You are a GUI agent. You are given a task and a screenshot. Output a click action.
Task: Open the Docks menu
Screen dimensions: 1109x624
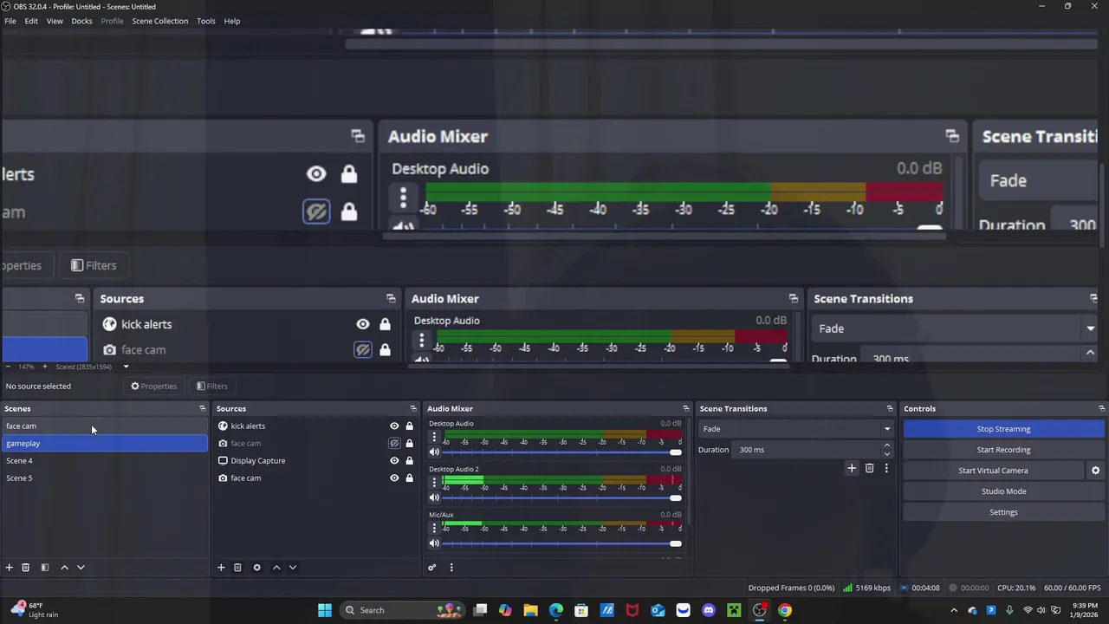coord(81,21)
